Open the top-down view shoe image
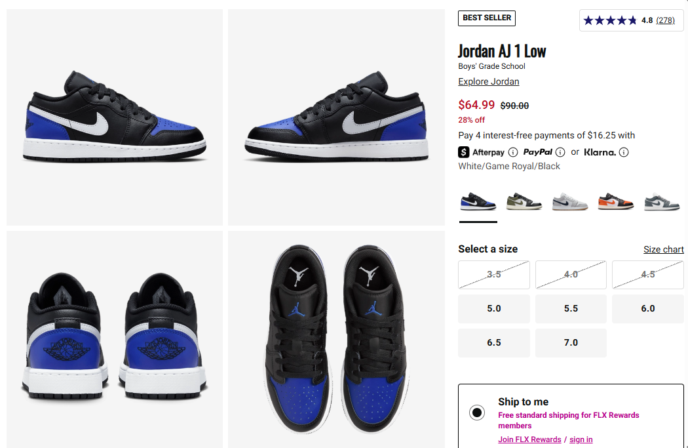This screenshot has width=688, height=448. pyautogui.click(x=336, y=340)
